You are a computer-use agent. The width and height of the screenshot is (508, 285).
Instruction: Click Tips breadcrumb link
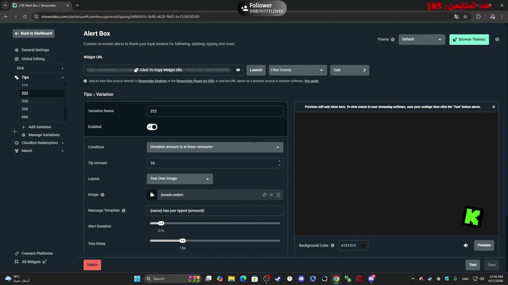[88, 94]
